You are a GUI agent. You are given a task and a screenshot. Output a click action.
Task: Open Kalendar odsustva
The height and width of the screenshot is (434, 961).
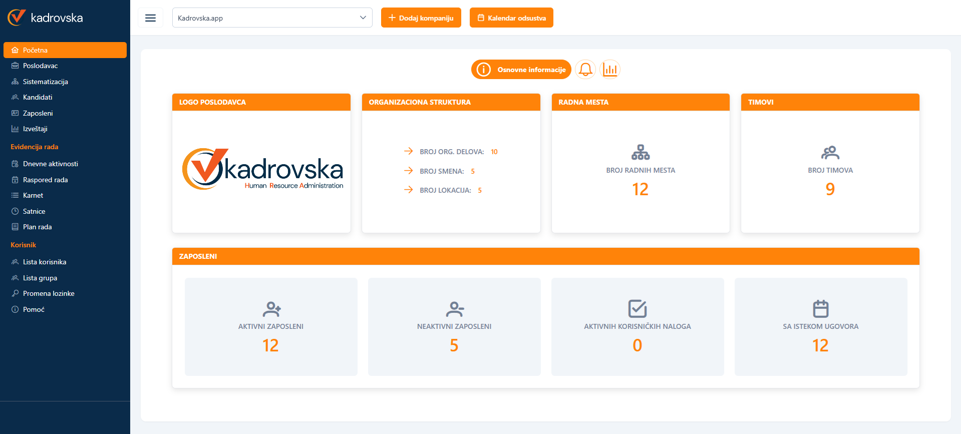511,18
